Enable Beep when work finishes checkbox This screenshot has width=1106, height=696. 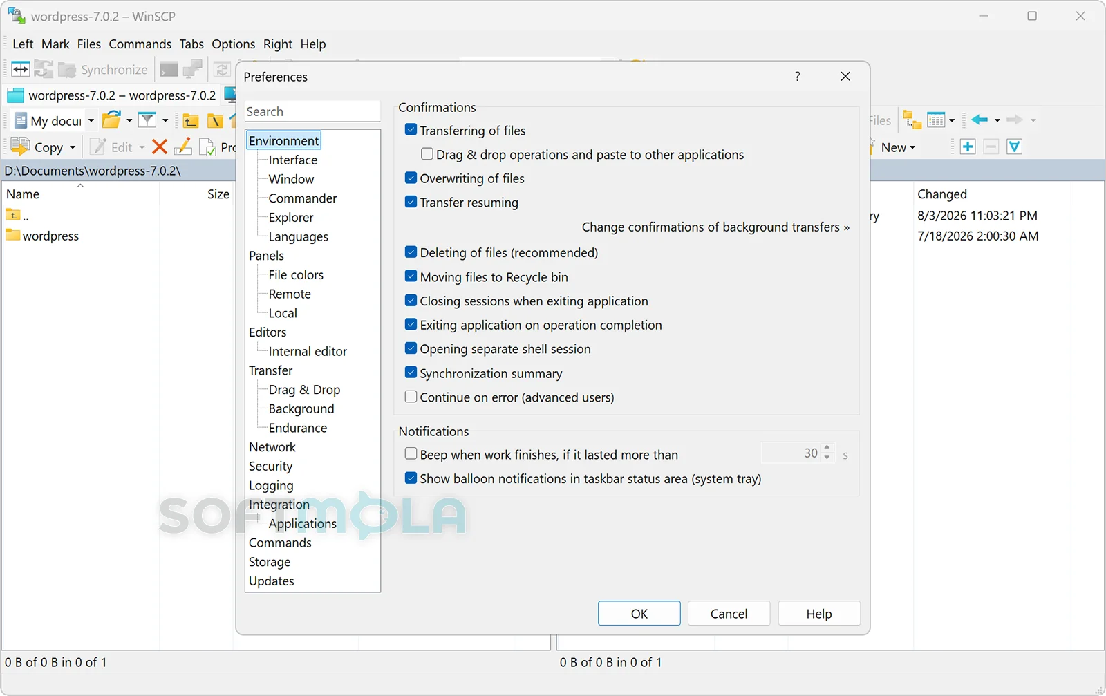tap(411, 453)
